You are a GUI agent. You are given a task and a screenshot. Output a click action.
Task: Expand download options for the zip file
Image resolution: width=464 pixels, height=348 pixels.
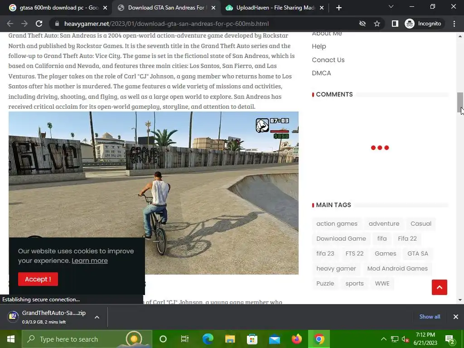(x=97, y=317)
